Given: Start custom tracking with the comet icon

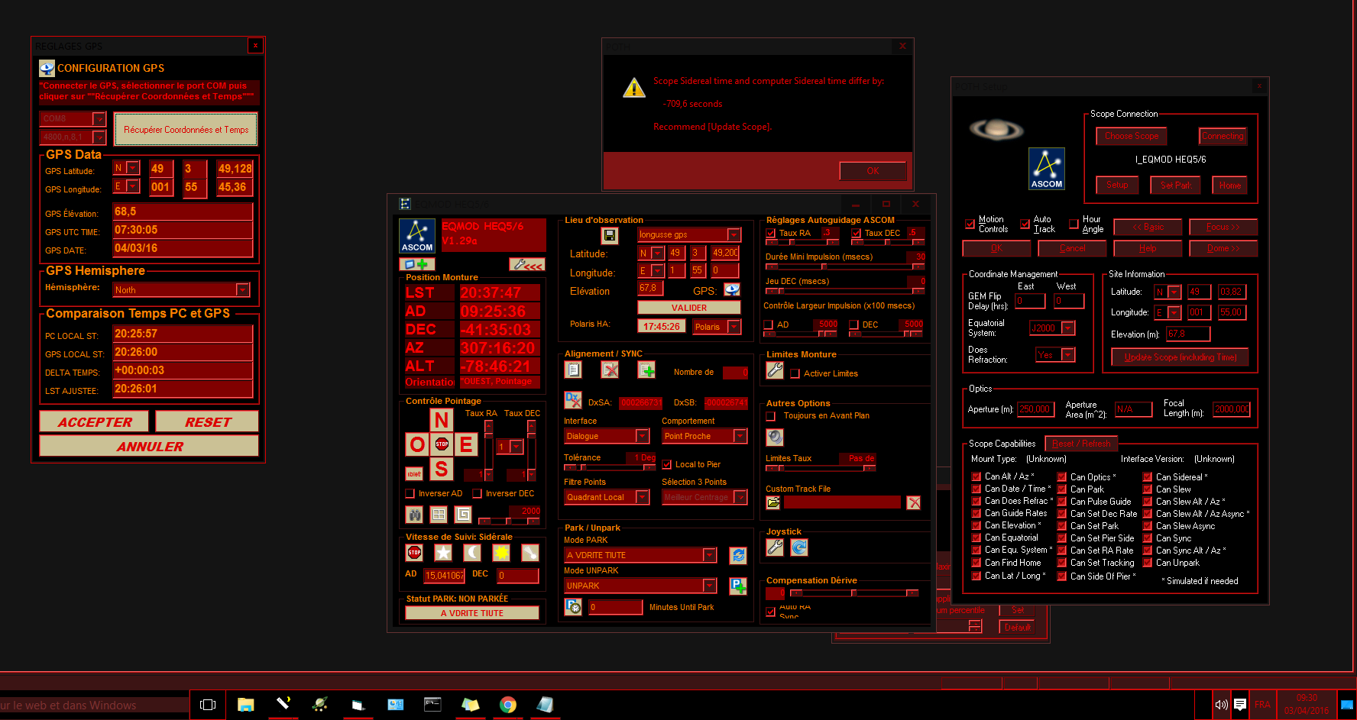Looking at the screenshot, I should pos(530,552).
